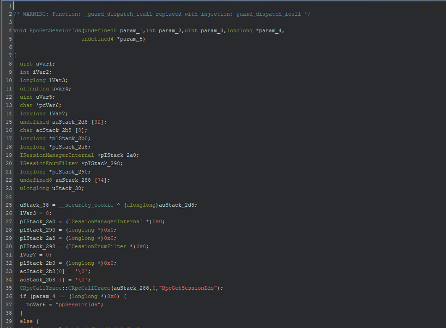Click the "RpcGetSessionIds" string literal

188,288
